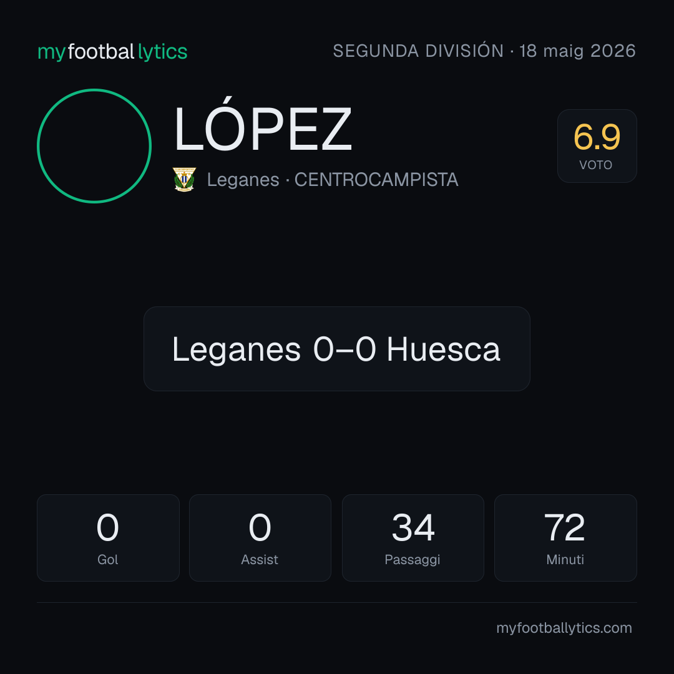Image resolution: width=674 pixels, height=674 pixels.
Task: Click the LÓPEZ player name heading
Action: pyautogui.click(x=263, y=128)
